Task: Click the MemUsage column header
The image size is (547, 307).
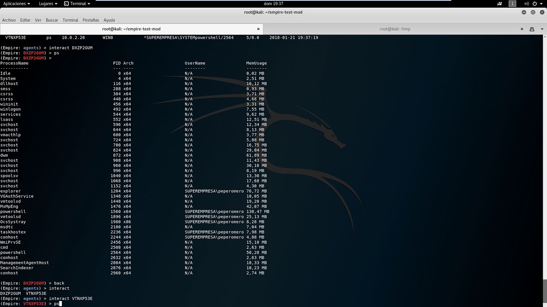Action: click(256, 63)
